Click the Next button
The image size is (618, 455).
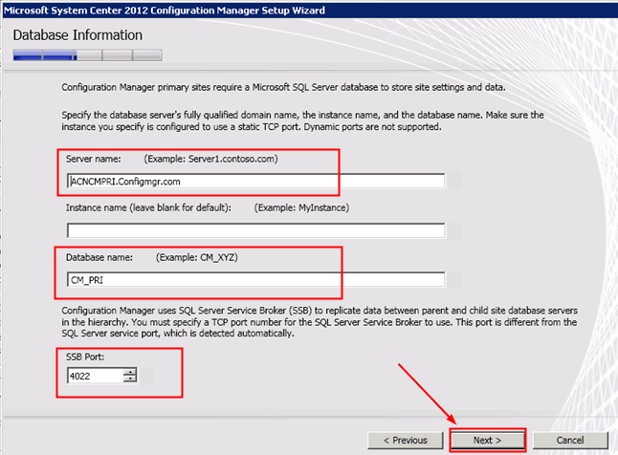click(x=488, y=440)
